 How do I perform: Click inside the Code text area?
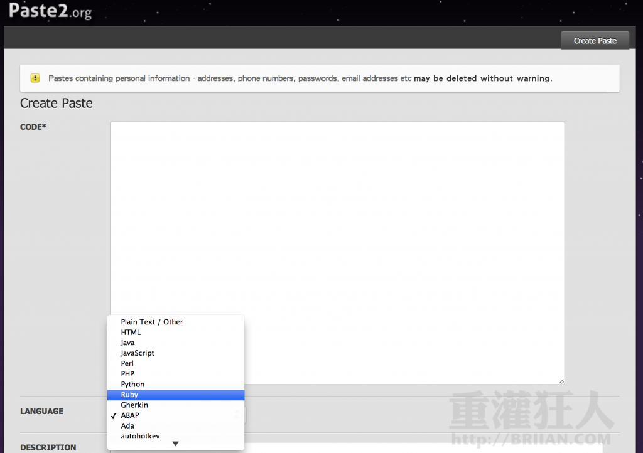[337, 220]
